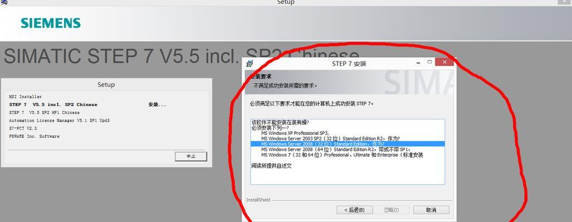Click the 中止 abort button in Setup panel
Image resolution: width=572 pixels, height=222 pixels.
(191, 157)
